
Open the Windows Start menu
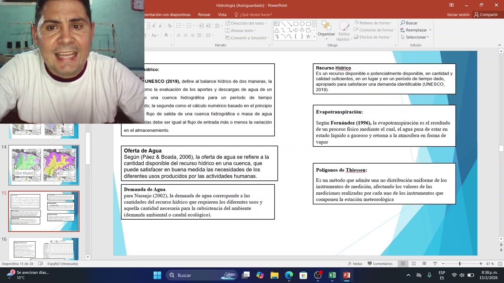[157, 275]
